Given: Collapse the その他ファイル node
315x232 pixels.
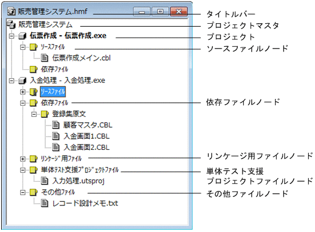Looking at the screenshot, I should tap(23, 193).
